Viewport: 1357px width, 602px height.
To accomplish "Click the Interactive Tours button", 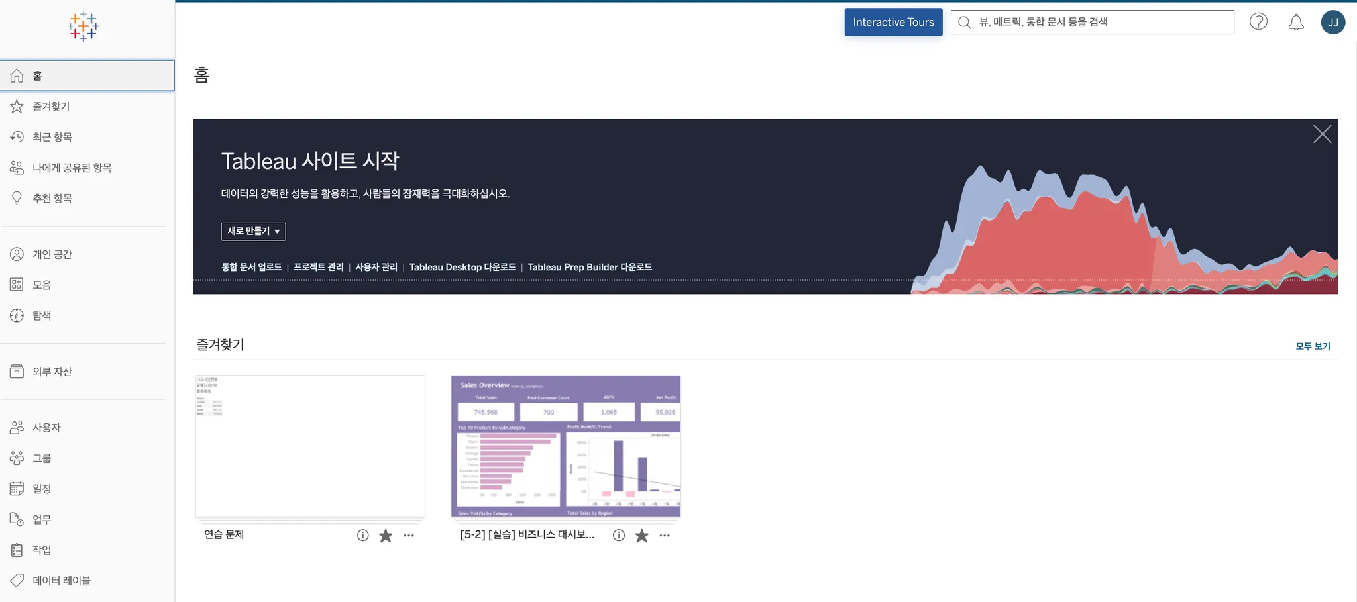I will (893, 23).
